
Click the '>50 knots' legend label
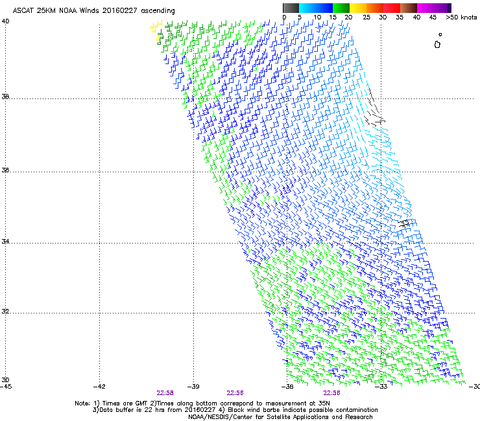461,17
